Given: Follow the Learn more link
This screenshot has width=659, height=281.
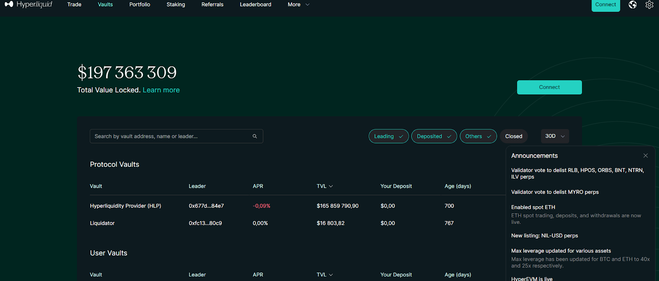Looking at the screenshot, I should 161,90.
